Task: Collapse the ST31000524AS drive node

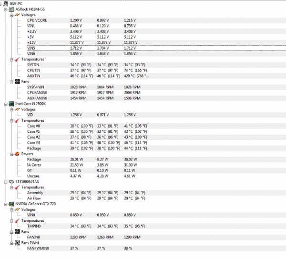Action: (x=6, y=182)
